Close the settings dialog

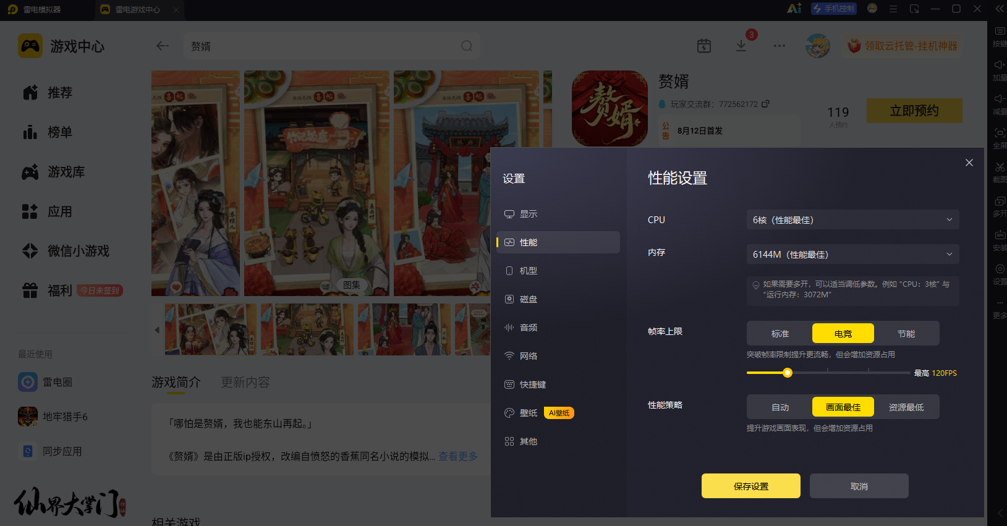point(969,163)
